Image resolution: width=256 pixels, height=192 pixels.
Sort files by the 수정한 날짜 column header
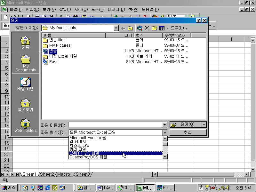pyautogui.click(x=177, y=35)
